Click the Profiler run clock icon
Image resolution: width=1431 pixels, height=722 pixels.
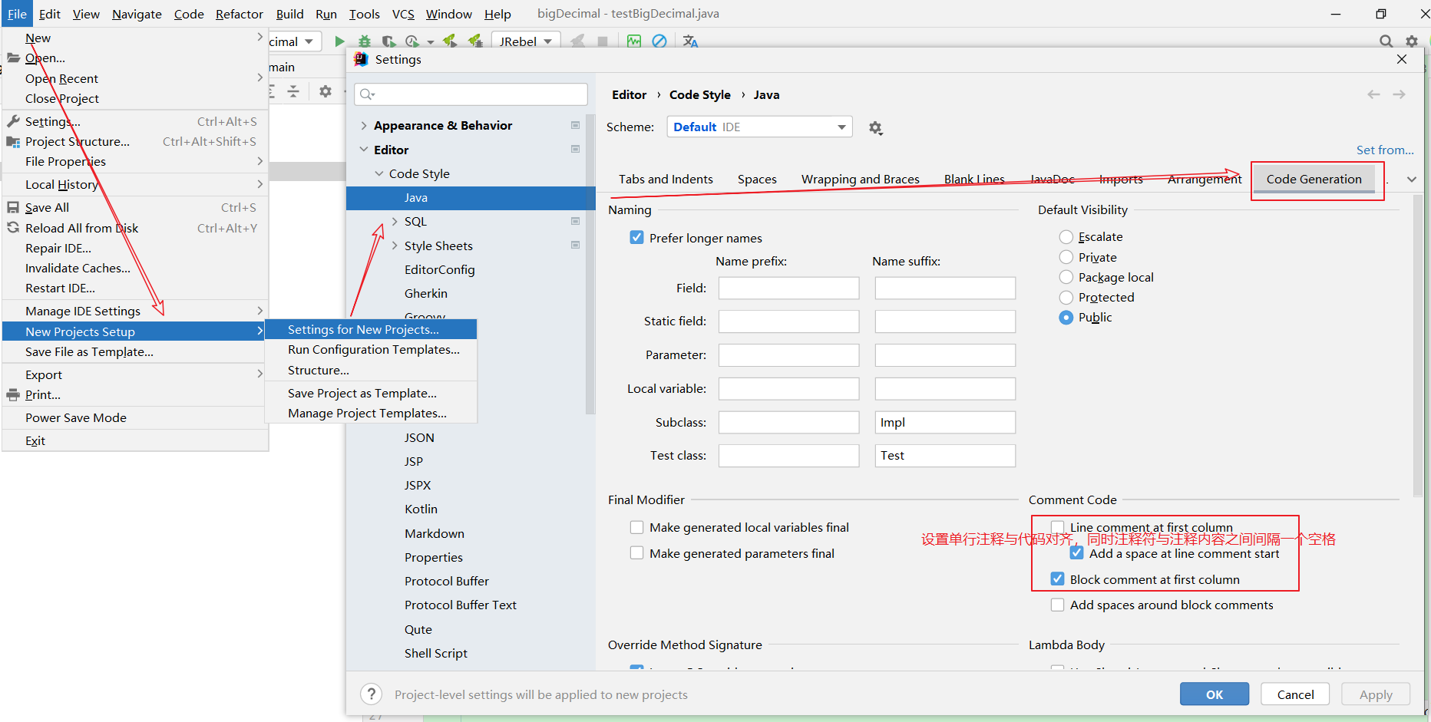click(x=413, y=41)
